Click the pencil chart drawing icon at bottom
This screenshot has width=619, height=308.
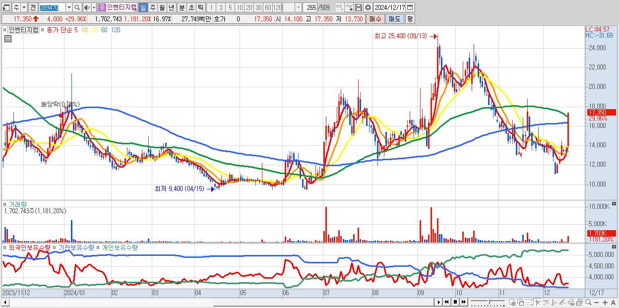tap(562, 303)
